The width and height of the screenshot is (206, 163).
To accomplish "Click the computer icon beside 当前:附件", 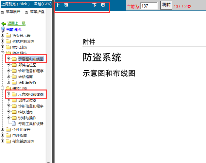I will [x=3, y=29].
